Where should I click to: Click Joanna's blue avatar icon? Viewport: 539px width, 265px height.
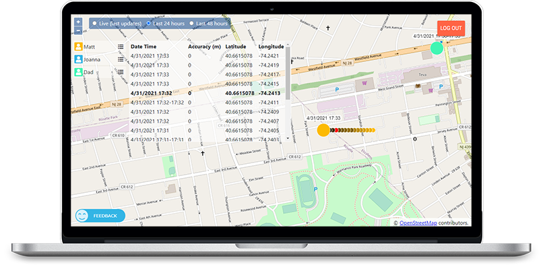[79, 59]
